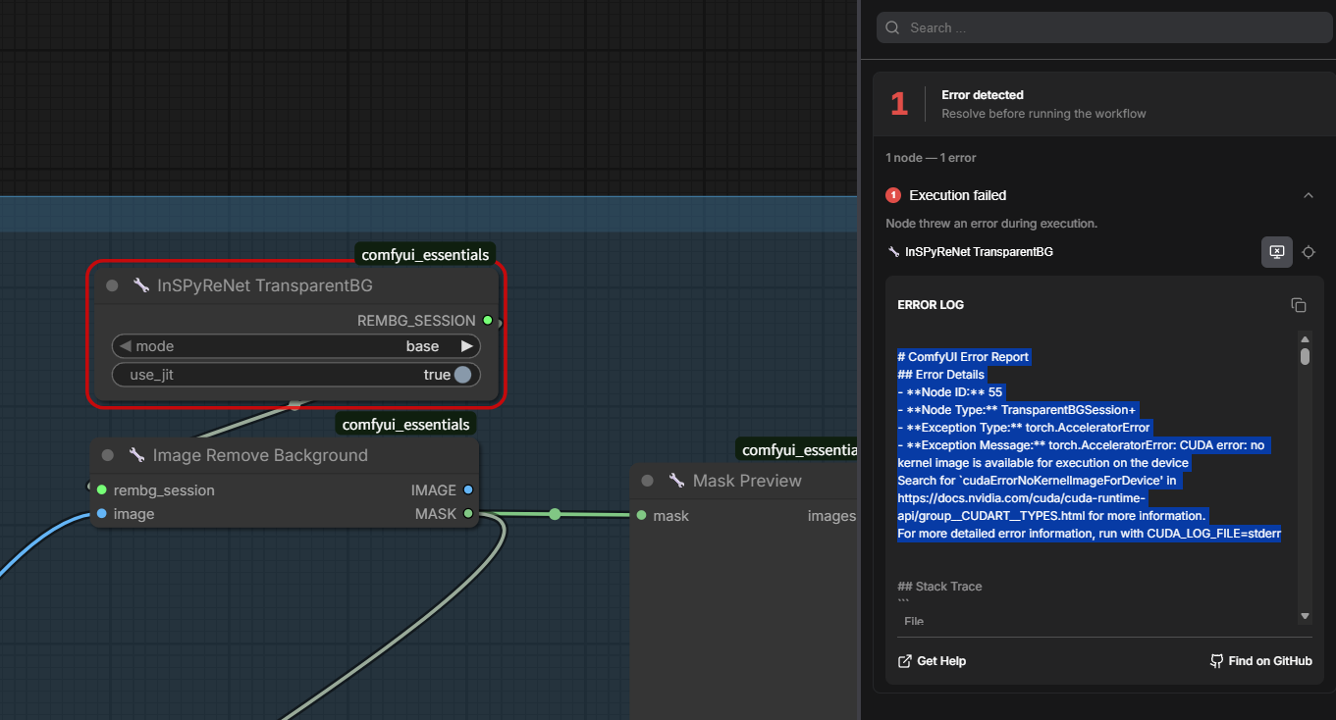The image size is (1336, 720).
Task: Click the reroute dot on the green MASK link
Action: click(555, 514)
